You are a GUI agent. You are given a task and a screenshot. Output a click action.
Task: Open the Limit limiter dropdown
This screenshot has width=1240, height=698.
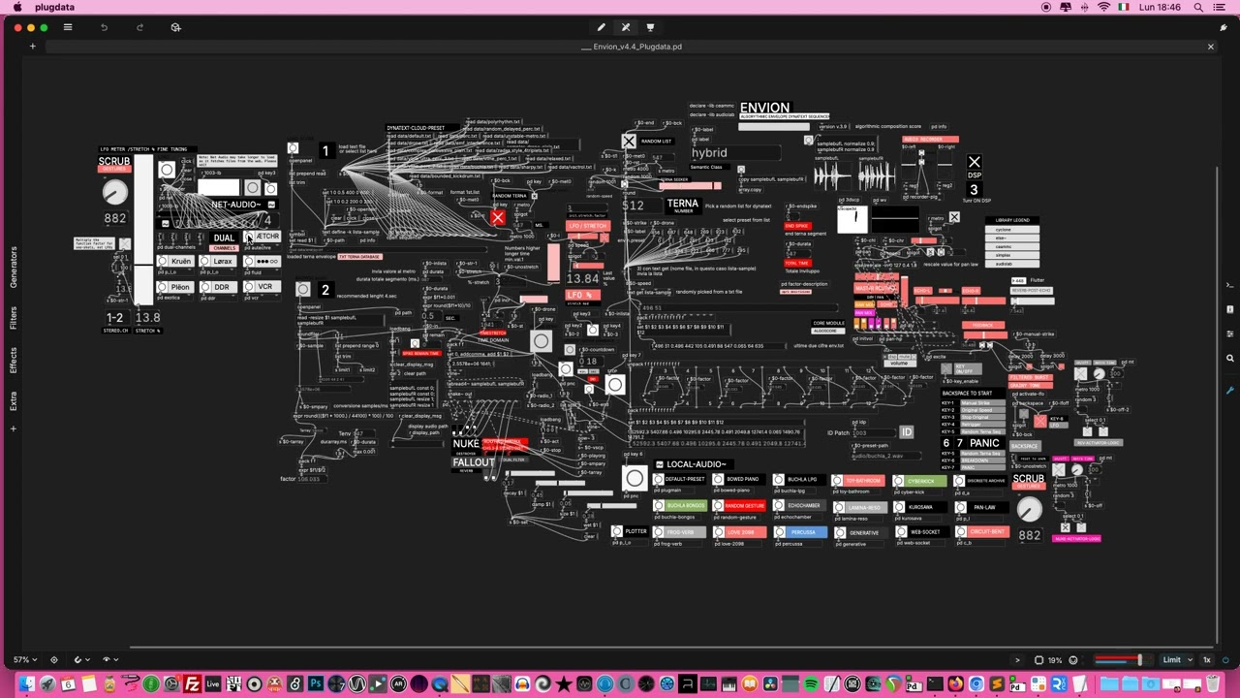[1176, 660]
